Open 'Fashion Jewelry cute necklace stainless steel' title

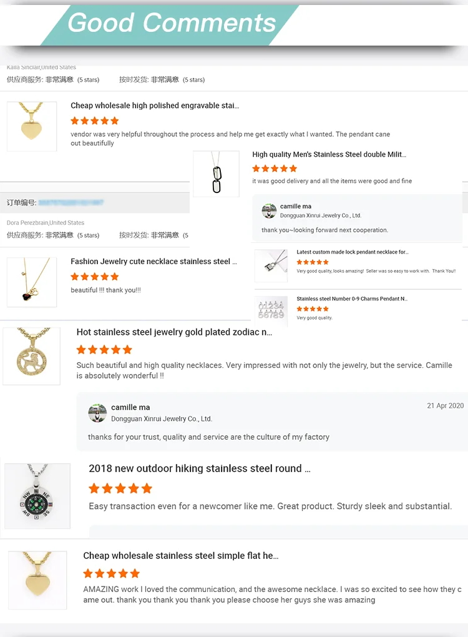(x=154, y=262)
